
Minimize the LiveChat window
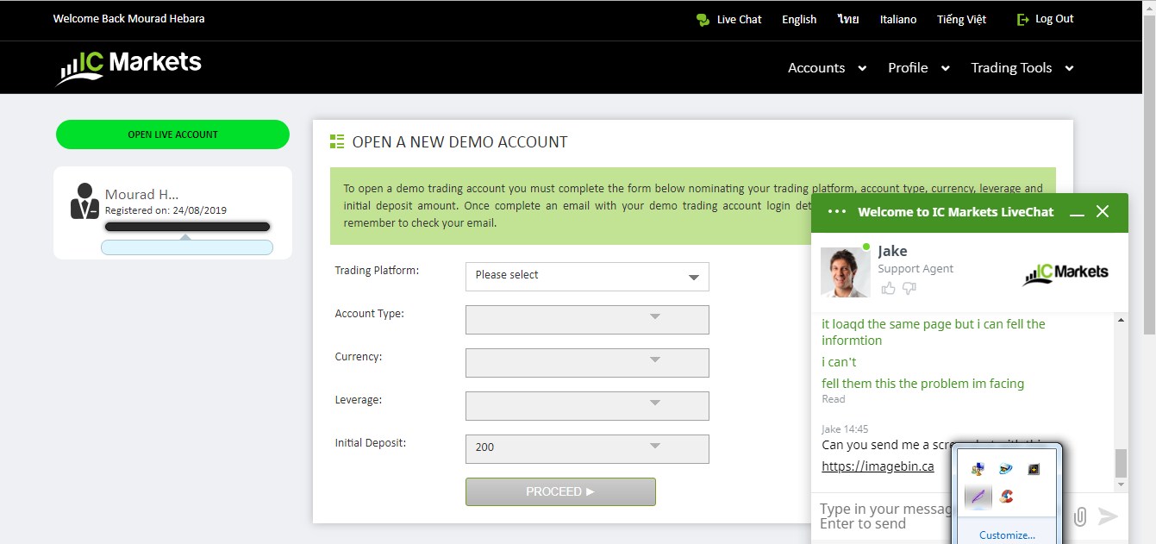(1077, 212)
